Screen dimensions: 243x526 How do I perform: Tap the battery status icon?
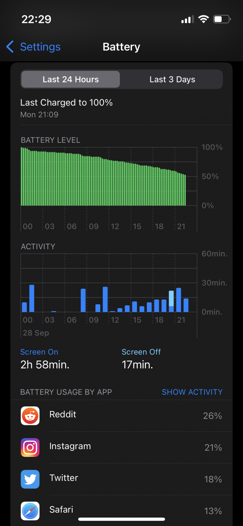222,19
